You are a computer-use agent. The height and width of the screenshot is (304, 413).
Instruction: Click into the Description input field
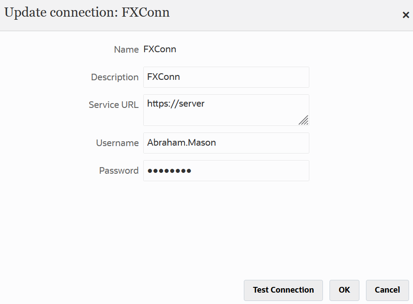tap(226, 77)
